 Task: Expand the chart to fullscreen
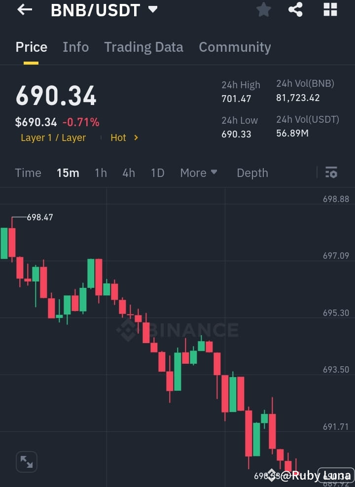click(x=26, y=462)
